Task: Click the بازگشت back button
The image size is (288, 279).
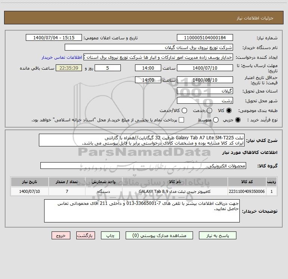Action: [86, 236]
